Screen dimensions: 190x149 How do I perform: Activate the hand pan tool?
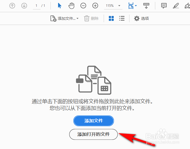click(x=71, y=6)
